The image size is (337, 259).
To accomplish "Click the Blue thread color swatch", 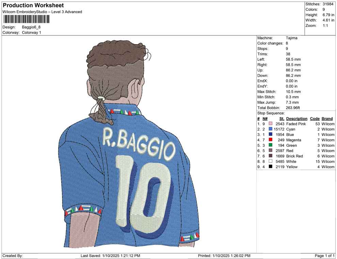I will (271, 134).
